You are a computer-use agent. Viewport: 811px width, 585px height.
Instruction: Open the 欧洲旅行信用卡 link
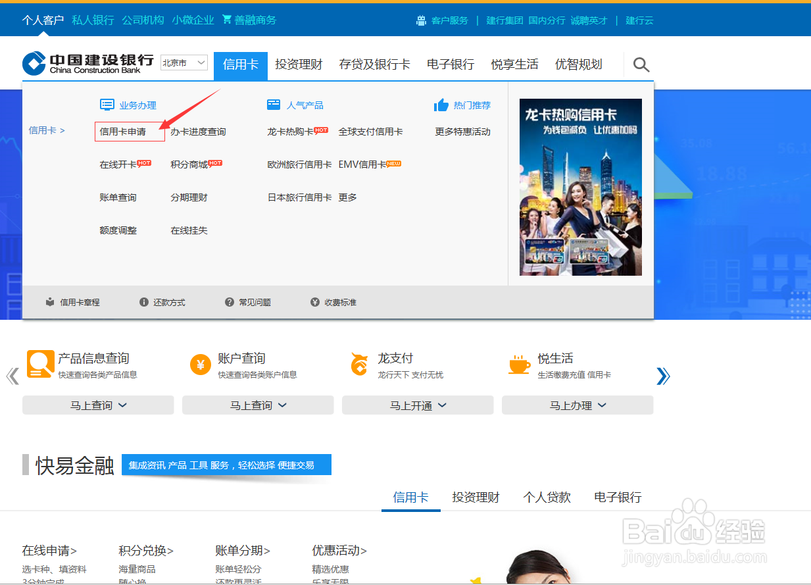pos(299,165)
